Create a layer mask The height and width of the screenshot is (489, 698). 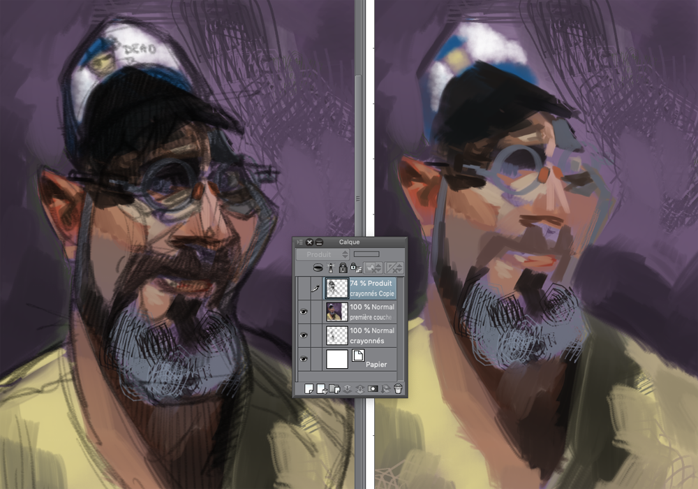click(372, 388)
